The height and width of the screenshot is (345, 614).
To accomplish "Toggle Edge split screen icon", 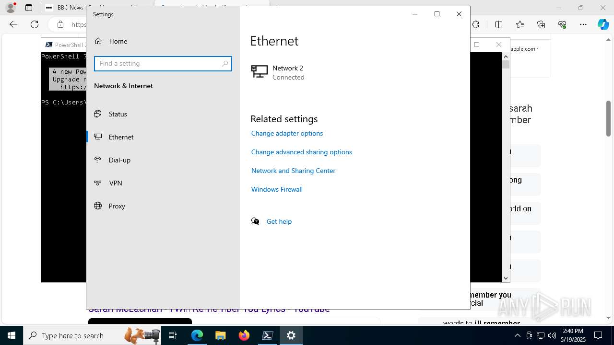I will (x=499, y=24).
